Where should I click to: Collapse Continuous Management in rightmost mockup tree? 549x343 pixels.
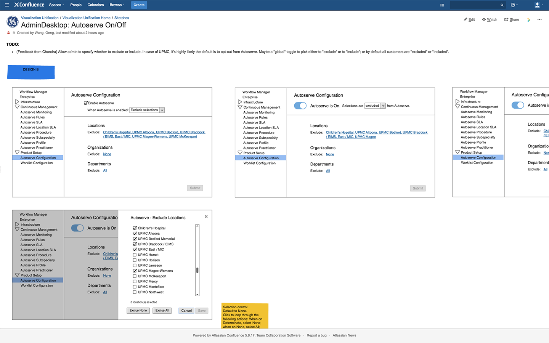tap(457, 106)
